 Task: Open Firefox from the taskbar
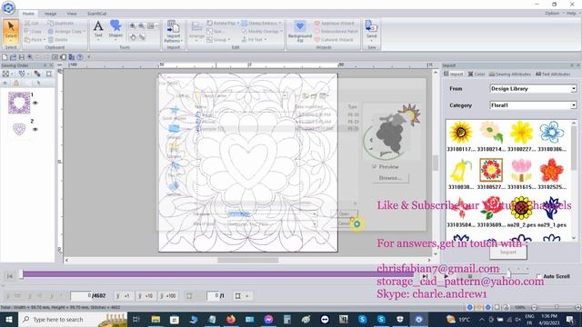click(x=231, y=319)
